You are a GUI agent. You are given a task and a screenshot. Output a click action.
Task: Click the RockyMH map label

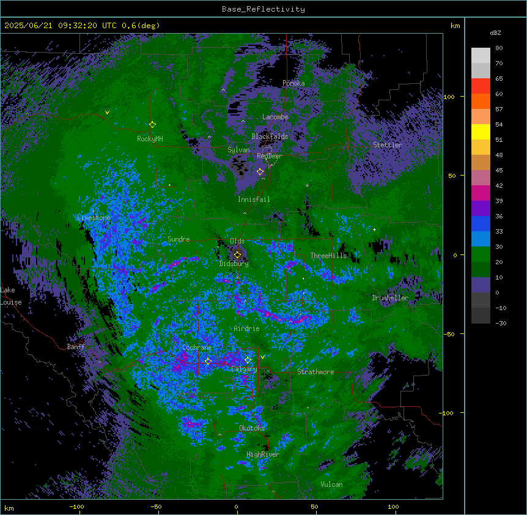[150, 138]
